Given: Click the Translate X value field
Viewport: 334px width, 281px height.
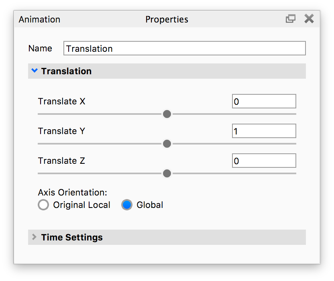Looking at the screenshot, I should [x=264, y=102].
